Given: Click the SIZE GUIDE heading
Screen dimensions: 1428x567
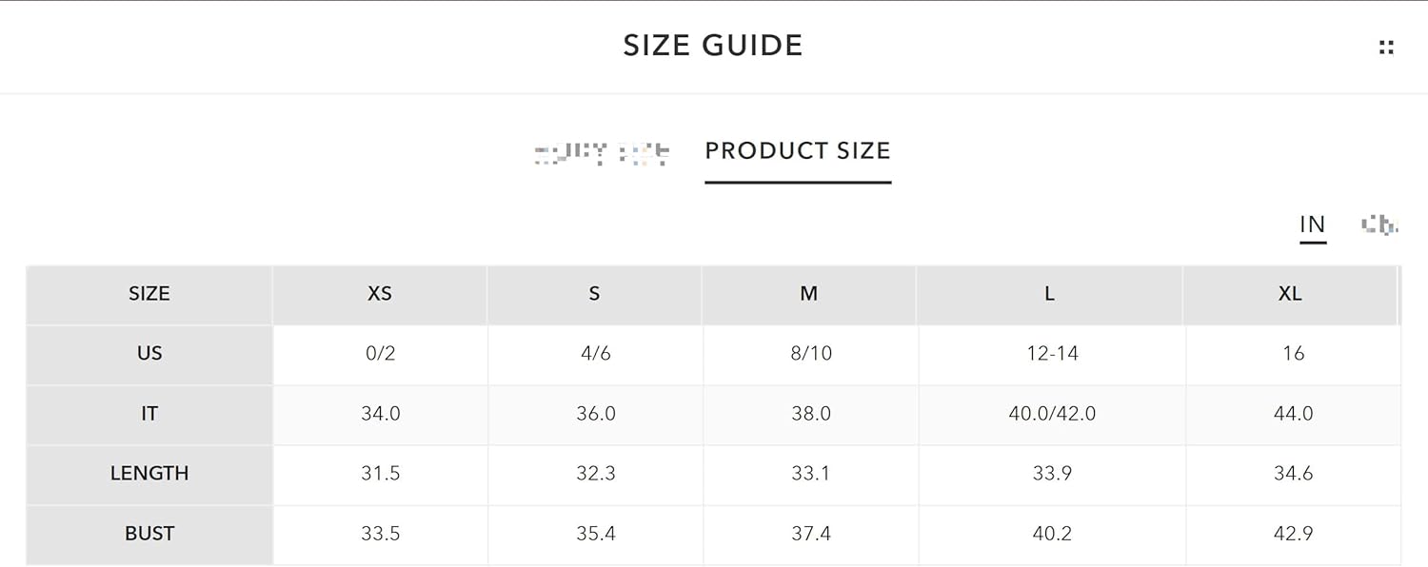Looking at the screenshot, I should 713,46.
